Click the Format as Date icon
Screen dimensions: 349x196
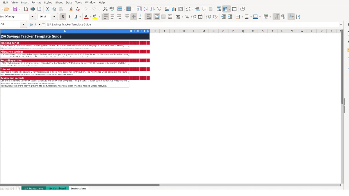[x=200, y=17]
